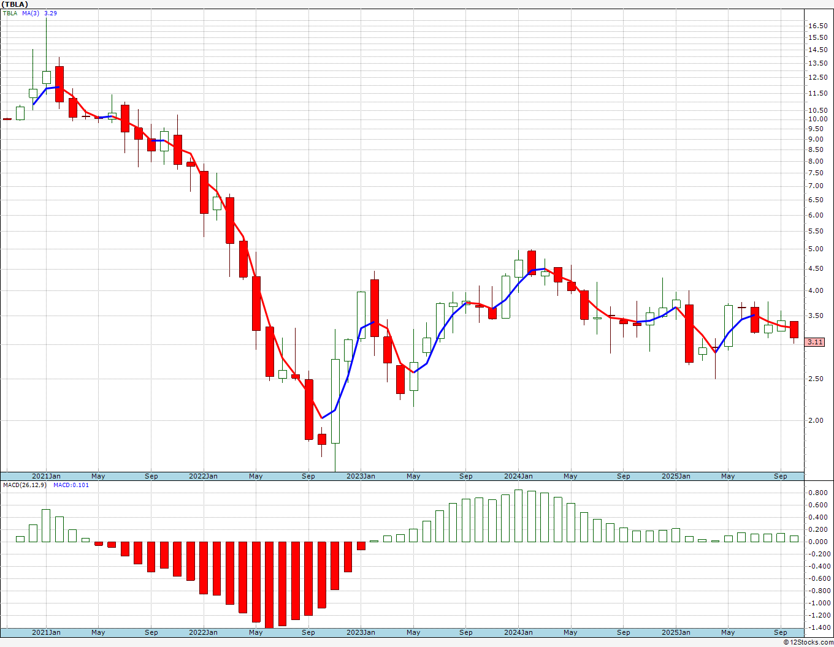
Task: Click the 8.00 price axis label
Action: (x=817, y=161)
